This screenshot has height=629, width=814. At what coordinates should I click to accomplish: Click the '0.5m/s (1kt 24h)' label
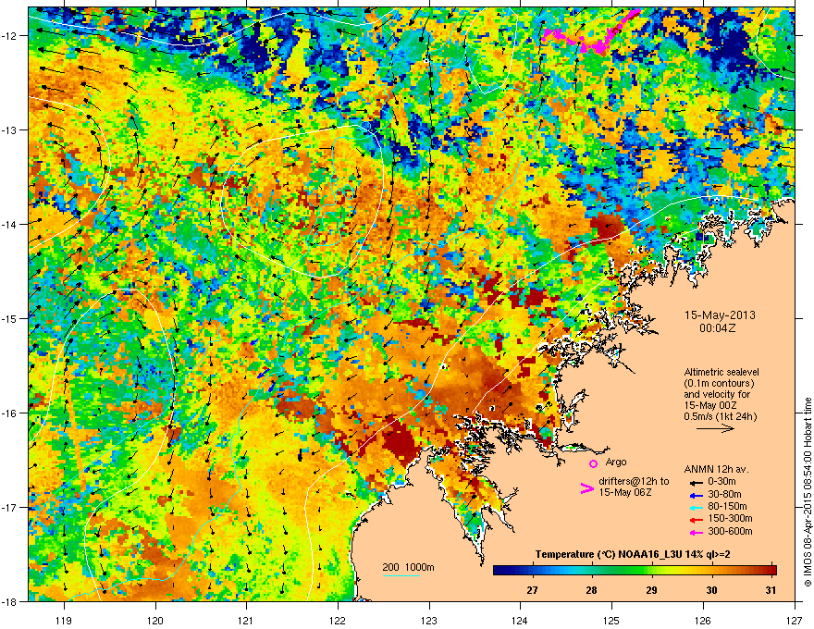click(720, 416)
